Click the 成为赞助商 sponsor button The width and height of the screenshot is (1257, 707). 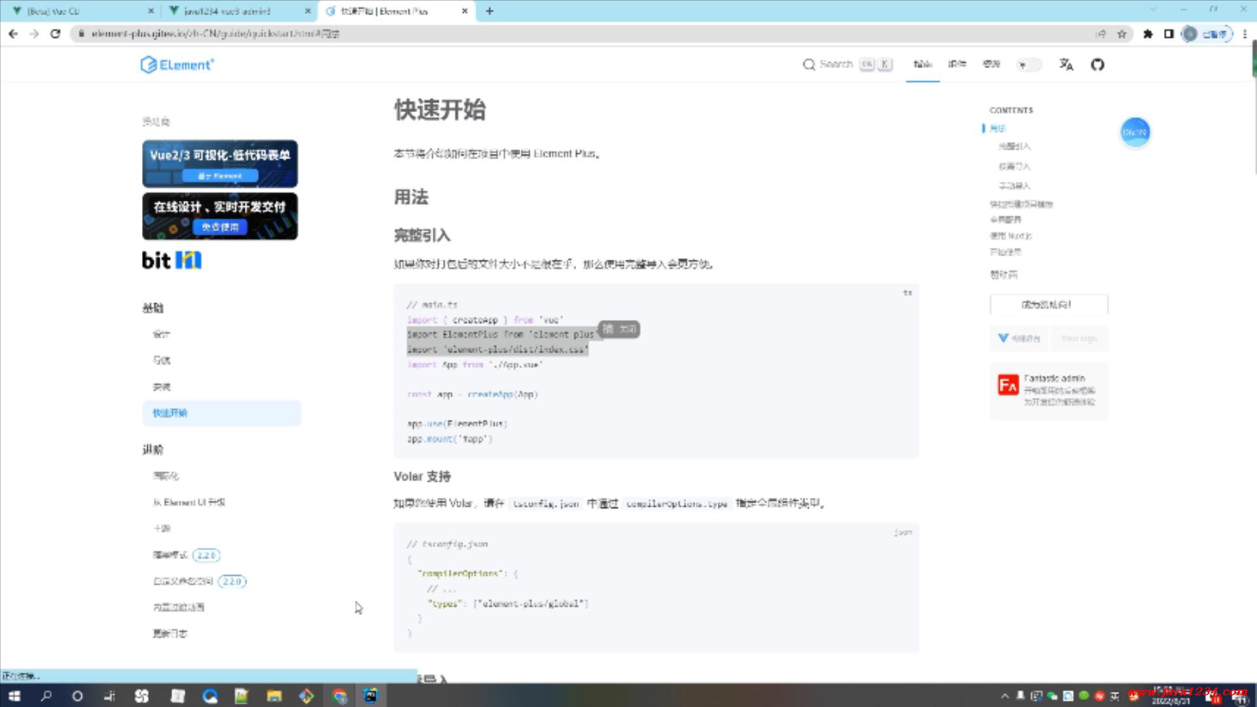click(x=1048, y=304)
